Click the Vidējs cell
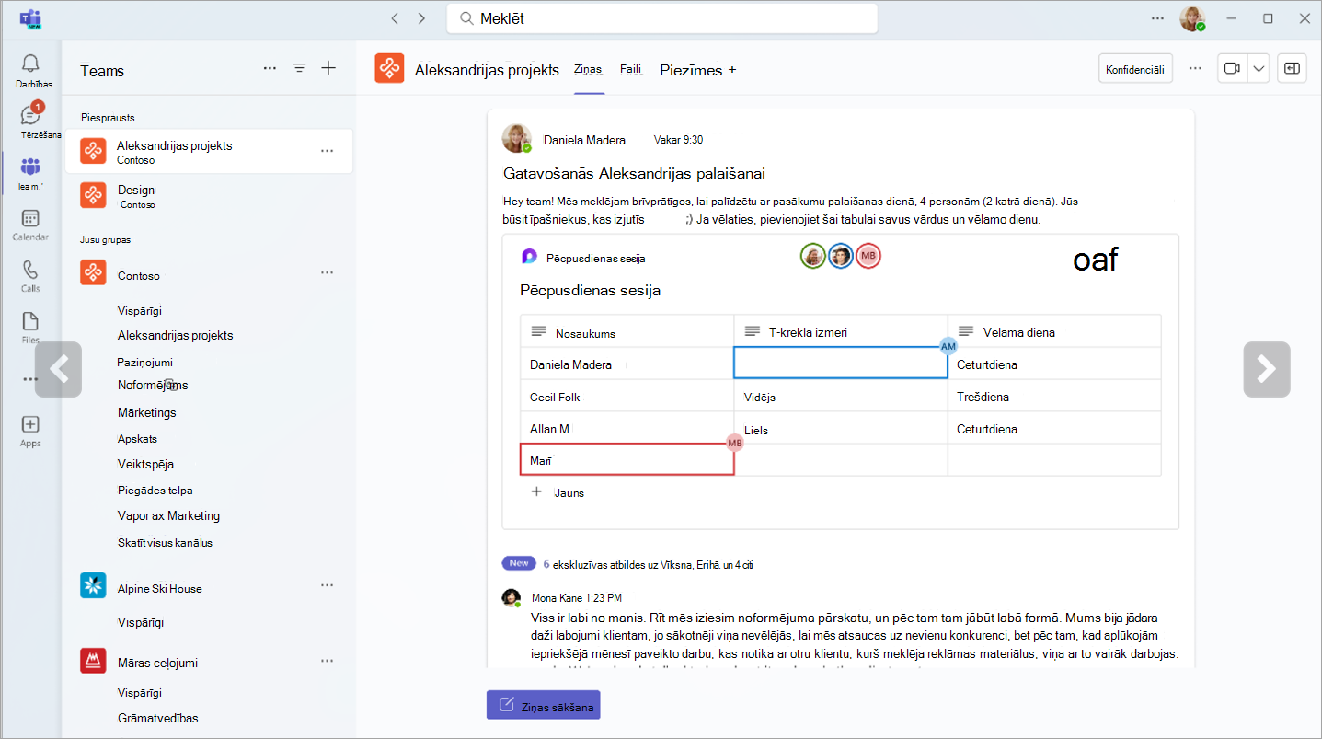Screen dimensions: 1322x739 click(x=840, y=397)
